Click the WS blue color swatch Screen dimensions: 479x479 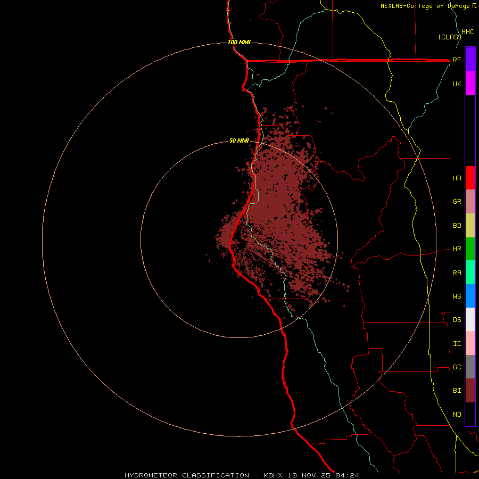(470, 296)
